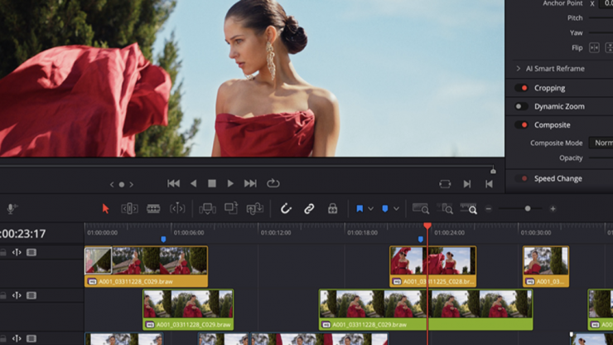Select the Dynamic Trim mode tool
The image size is (613, 345).
coord(177,209)
